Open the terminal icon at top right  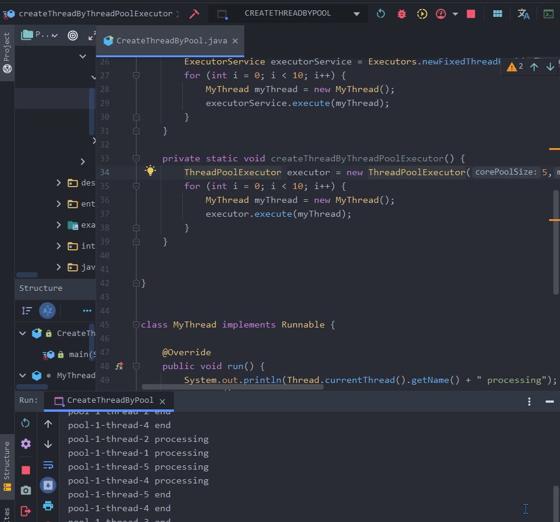548,14
